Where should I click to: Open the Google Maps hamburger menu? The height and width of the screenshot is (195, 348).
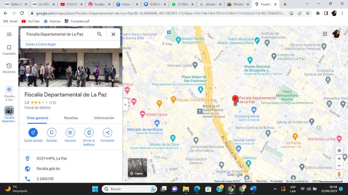[9, 34]
